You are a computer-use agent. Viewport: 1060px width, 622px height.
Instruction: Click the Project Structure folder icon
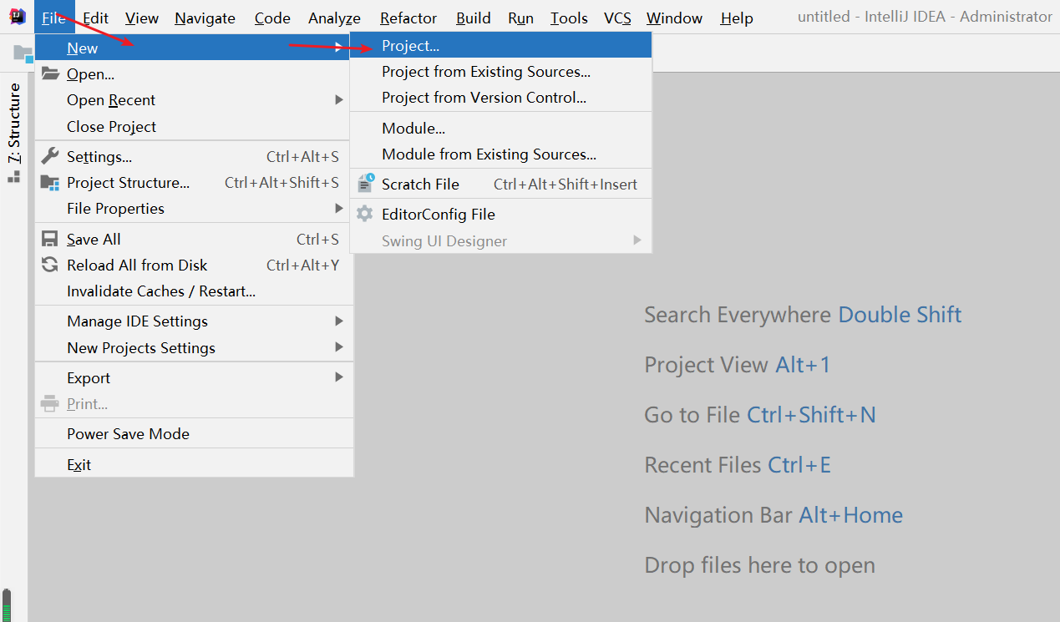50,182
